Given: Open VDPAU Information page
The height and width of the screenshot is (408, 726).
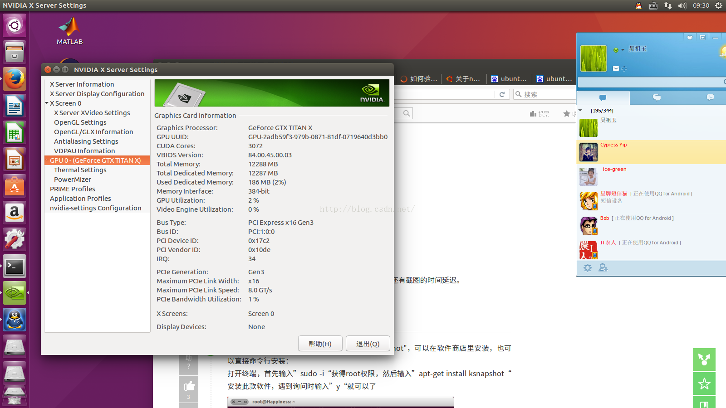Looking at the screenshot, I should [84, 151].
